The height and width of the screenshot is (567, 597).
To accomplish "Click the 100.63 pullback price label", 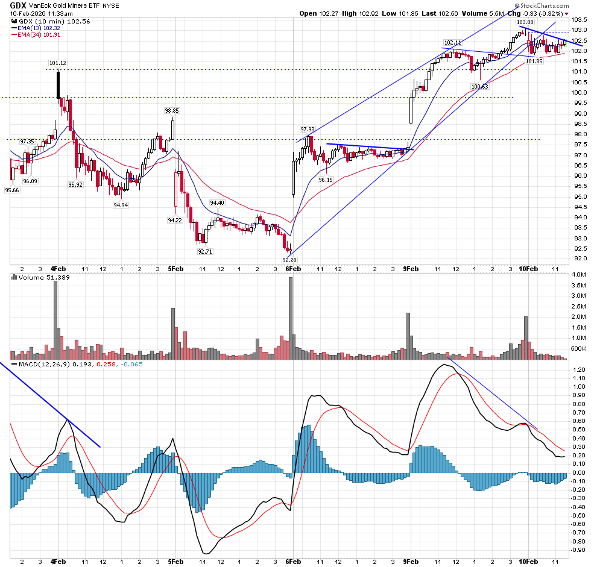I will pos(479,87).
